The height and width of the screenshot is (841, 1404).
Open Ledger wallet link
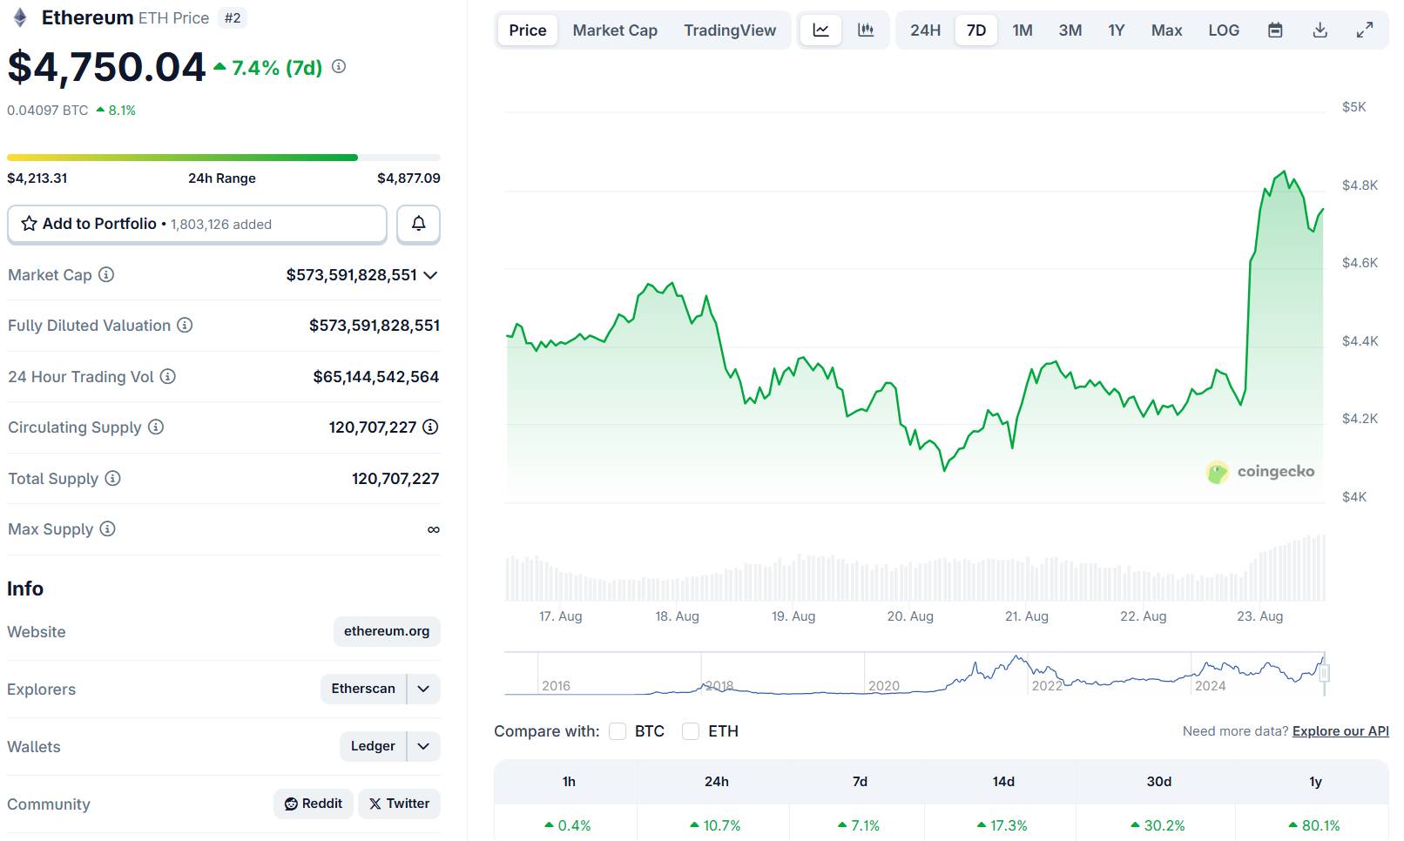point(373,746)
